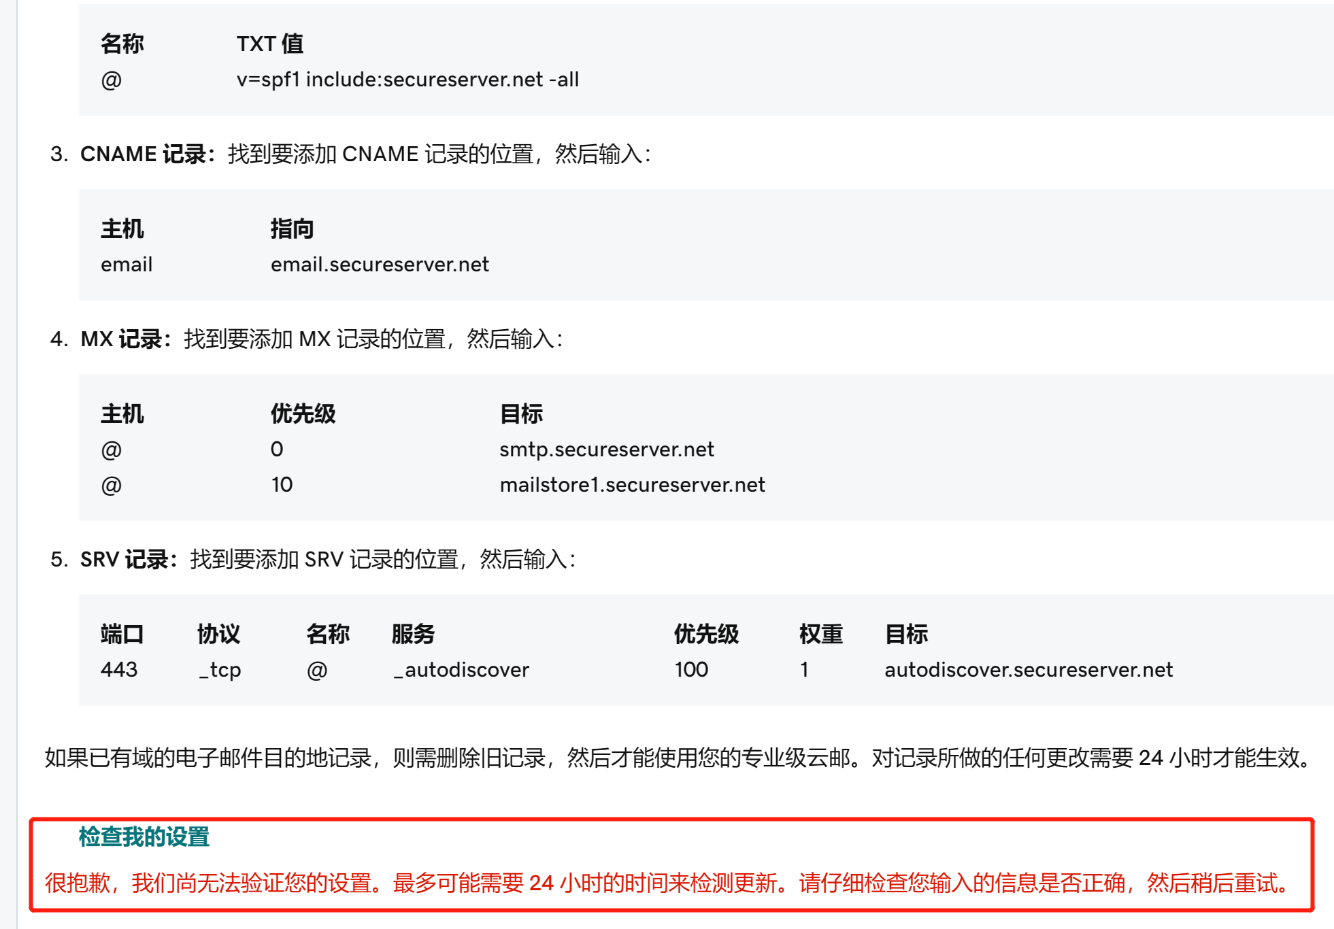Select CNAME target email.secureserver.net

pyautogui.click(x=380, y=265)
